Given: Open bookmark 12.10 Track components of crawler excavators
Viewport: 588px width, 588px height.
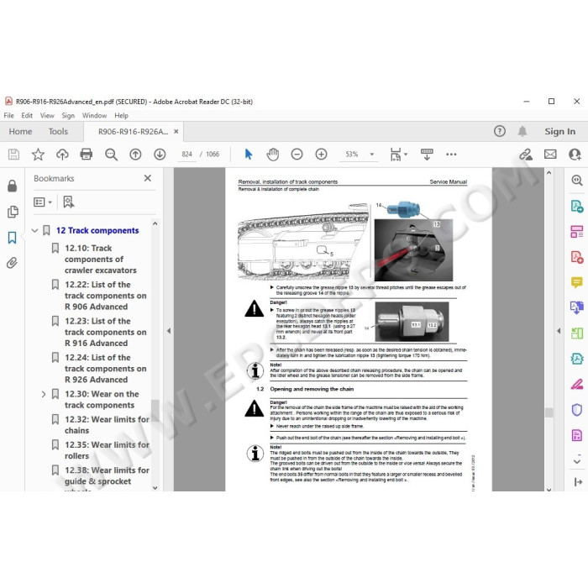Looking at the screenshot, I should tap(101, 259).
